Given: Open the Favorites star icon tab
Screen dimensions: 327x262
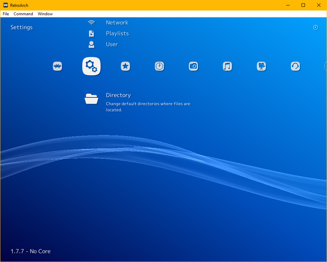Looking at the screenshot, I should (126, 66).
